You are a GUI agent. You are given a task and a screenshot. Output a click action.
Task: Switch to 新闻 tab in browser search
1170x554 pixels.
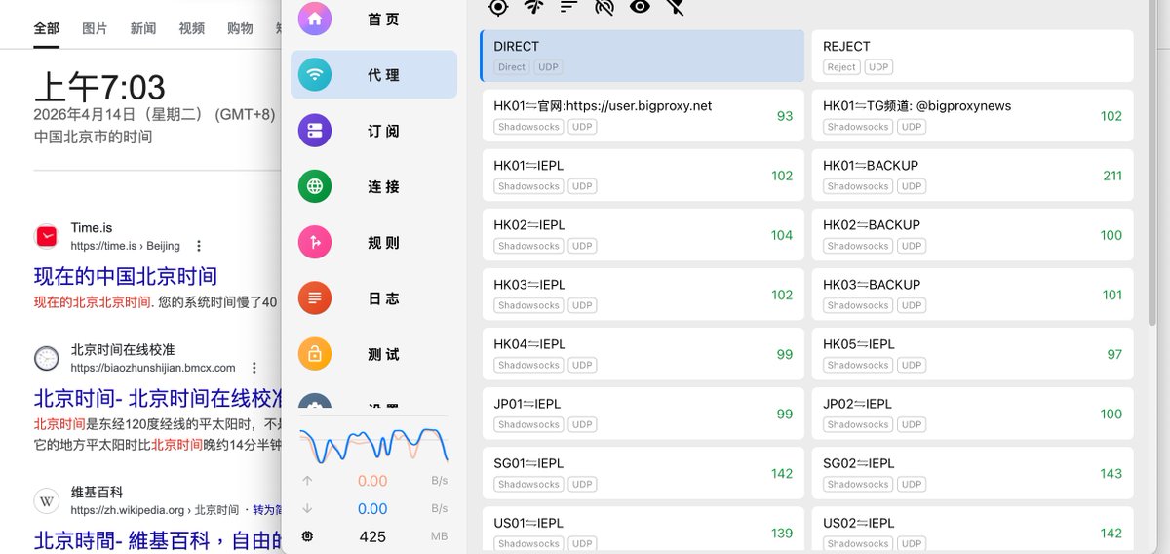point(143,28)
